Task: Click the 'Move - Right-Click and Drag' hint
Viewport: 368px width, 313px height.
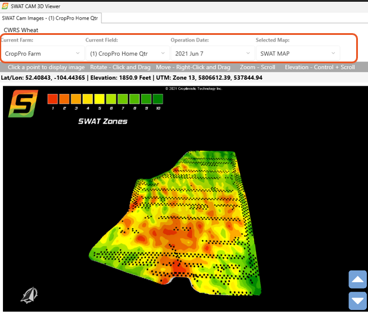Action: click(193, 67)
